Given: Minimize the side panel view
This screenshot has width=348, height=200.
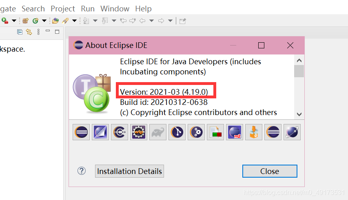Looking at the screenshot, I should tap(48, 31).
